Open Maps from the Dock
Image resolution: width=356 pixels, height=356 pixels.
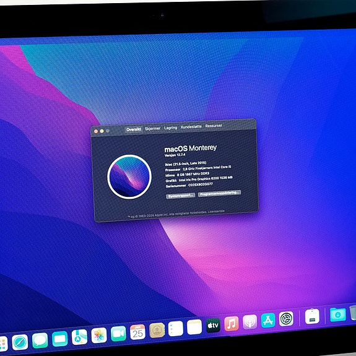(x=79, y=337)
